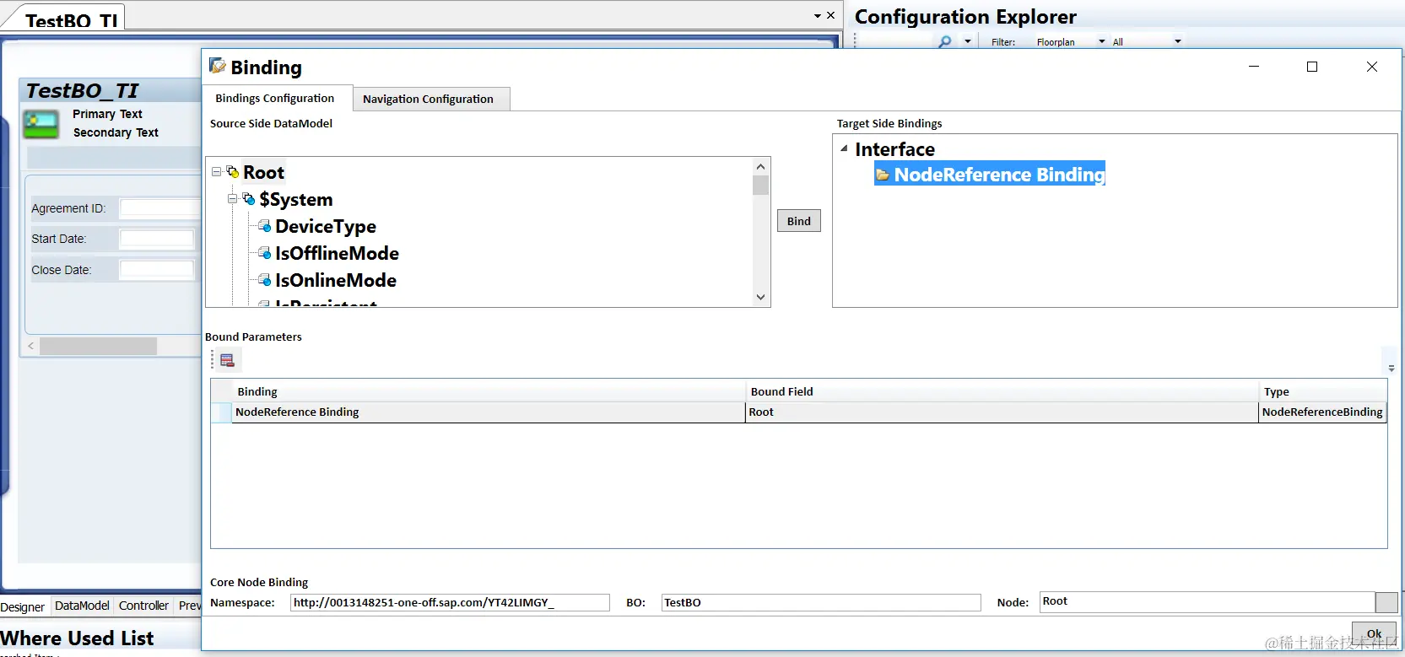Click the Node input field containing Root
The height and width of the screenshot is (657, 1405).
pyautogui.click(x=1208, y=601)
